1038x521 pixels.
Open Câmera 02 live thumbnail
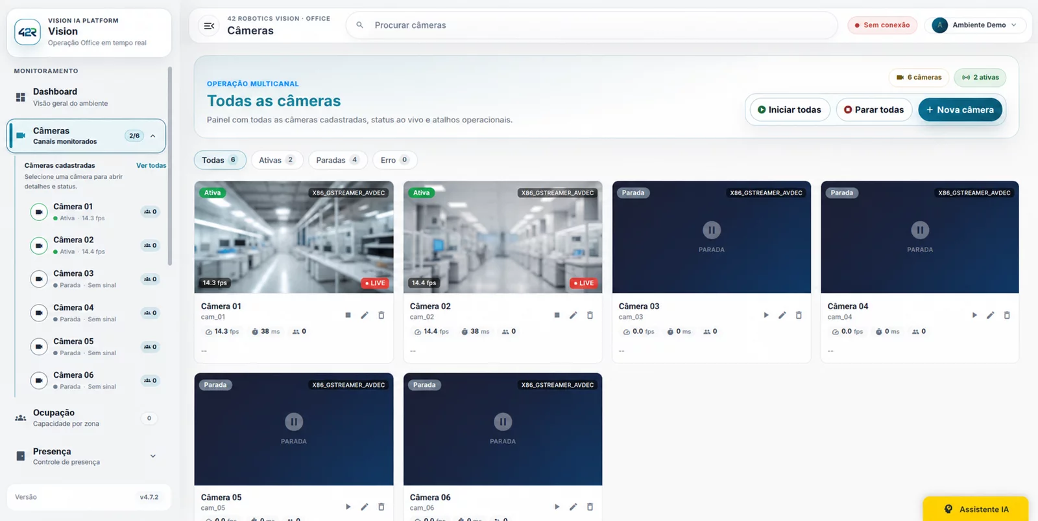(x=503, y=237)
